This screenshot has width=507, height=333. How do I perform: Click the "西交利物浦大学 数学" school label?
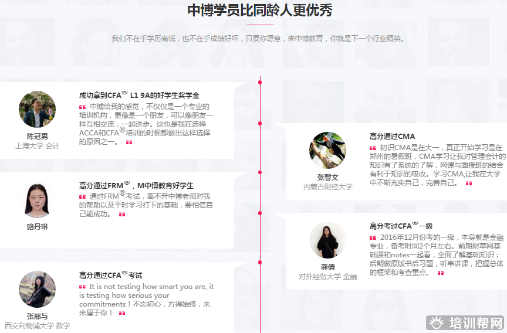(x=37, y=325)
